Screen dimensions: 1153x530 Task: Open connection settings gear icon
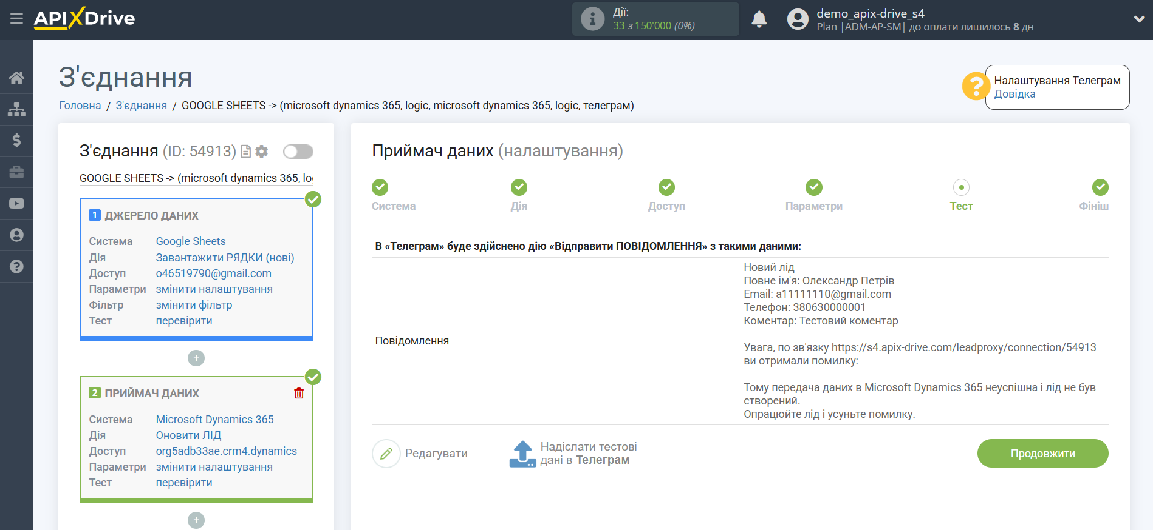(x=262, y=152)
